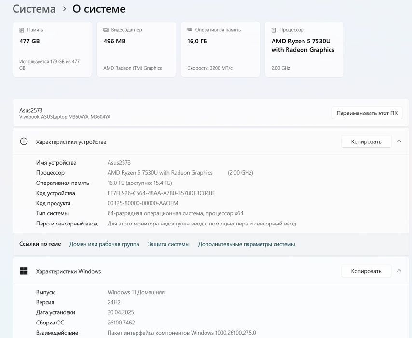The width and height of the screenshot is (412, 338).
Task: Open the Память 477 GB storage card
Action: [x=52, y=49]
